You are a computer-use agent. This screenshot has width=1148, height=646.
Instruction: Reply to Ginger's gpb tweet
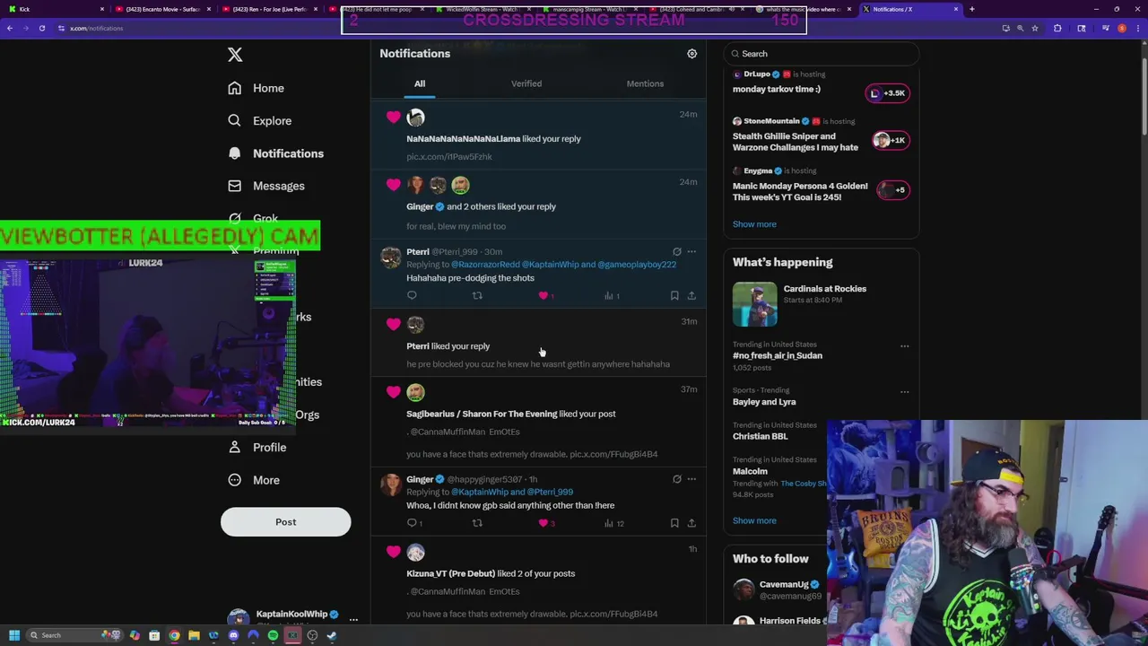414,523
